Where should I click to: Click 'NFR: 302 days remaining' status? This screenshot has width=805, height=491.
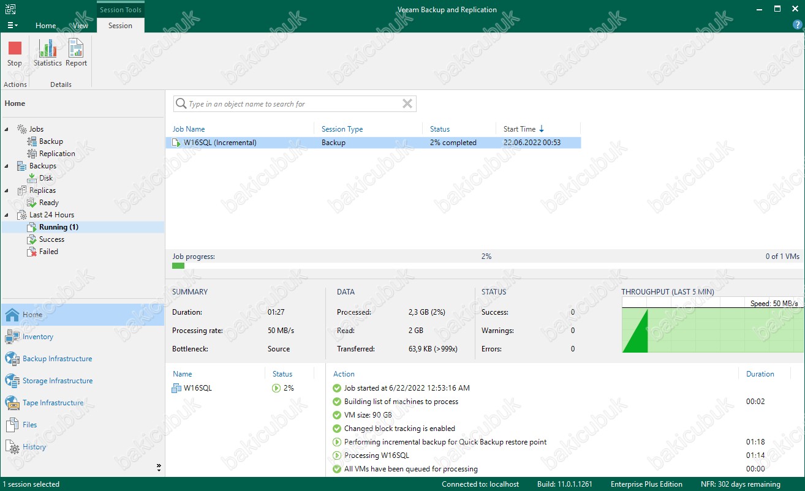click(x=741, y=484)
